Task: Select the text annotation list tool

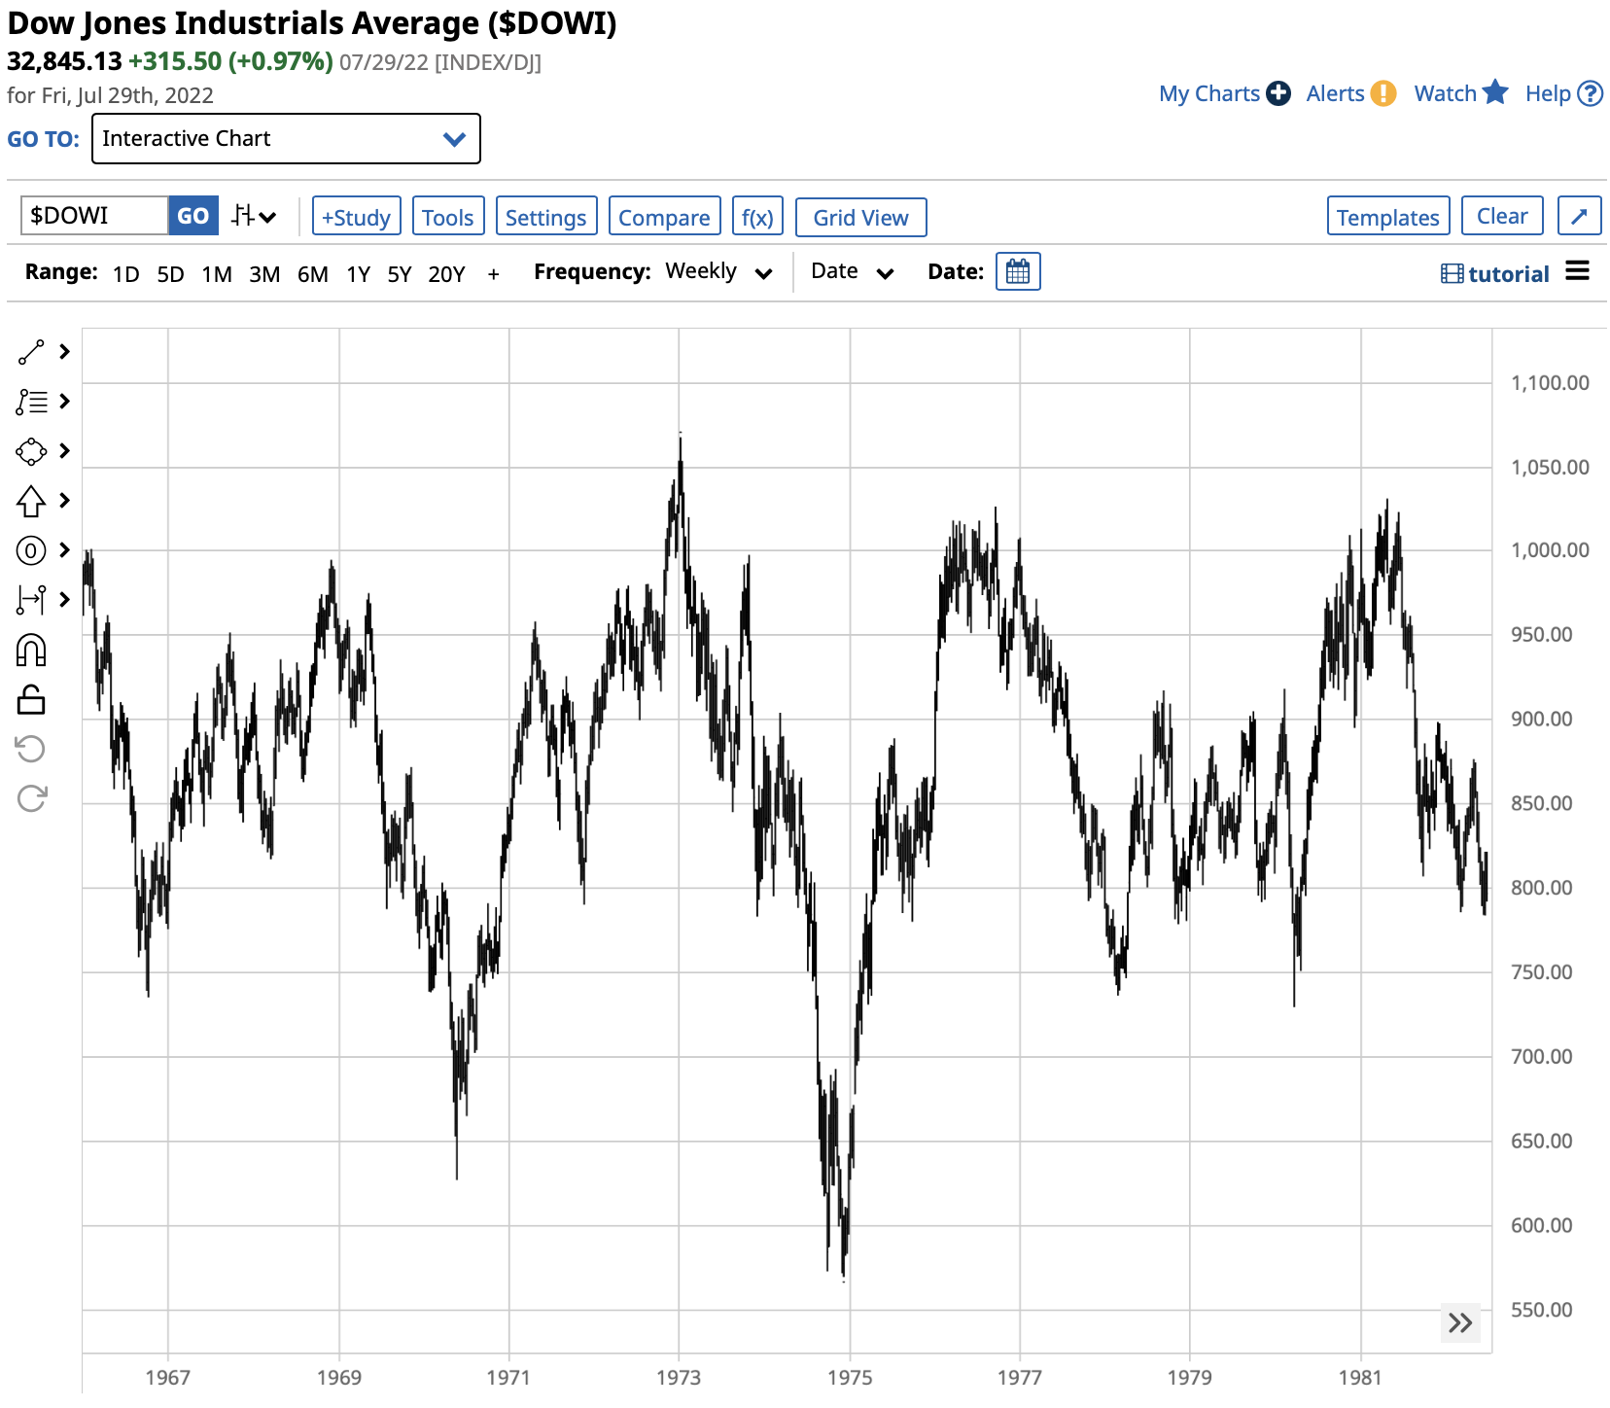Action: (31, 402)
